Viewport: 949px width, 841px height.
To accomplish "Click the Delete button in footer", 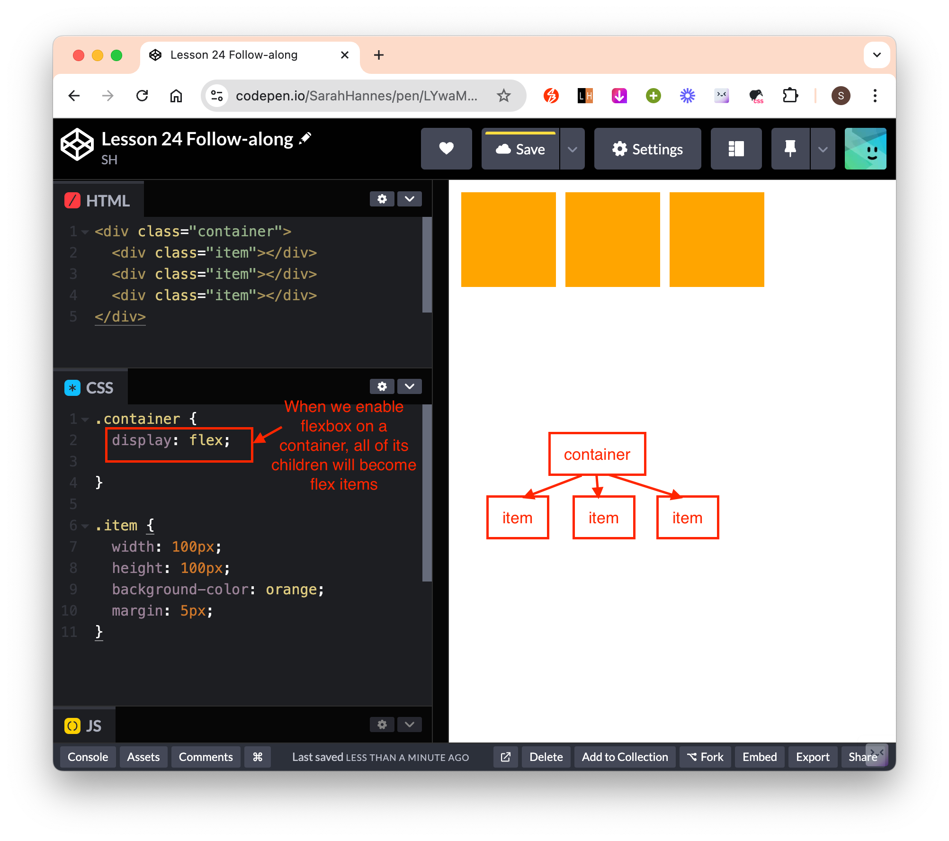I will pyautogui.click(x=546, y=757).
